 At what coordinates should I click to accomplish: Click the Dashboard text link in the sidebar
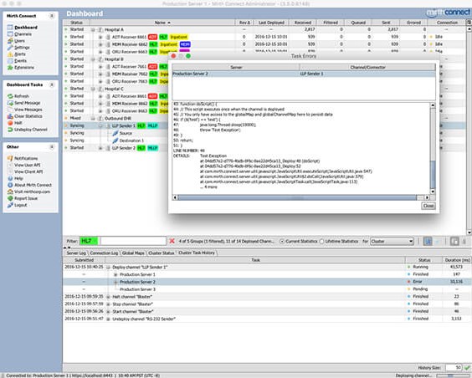click(26, 28)
